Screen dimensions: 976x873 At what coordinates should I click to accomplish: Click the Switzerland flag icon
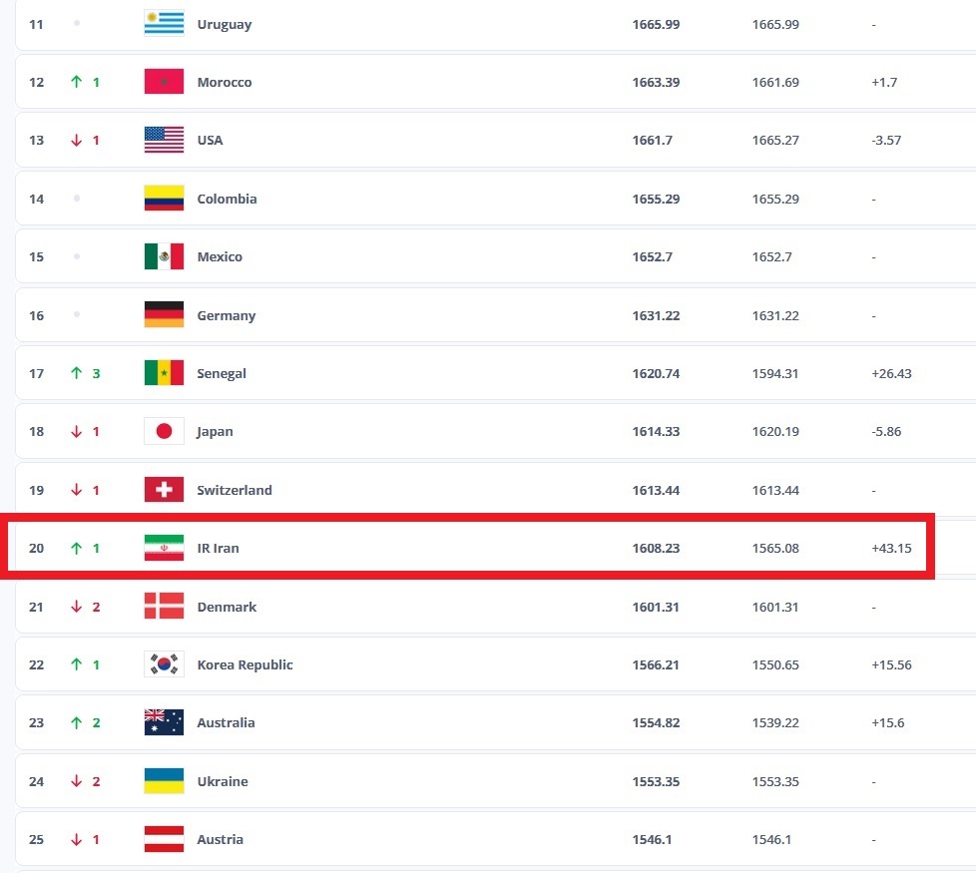164,490
